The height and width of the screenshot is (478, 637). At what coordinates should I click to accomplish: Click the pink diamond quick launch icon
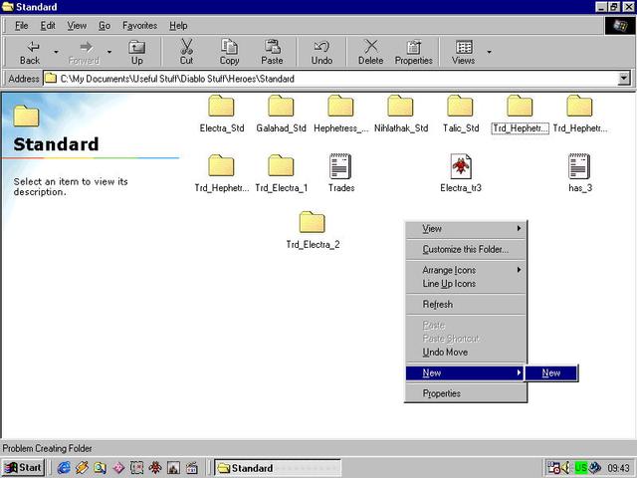118,468
